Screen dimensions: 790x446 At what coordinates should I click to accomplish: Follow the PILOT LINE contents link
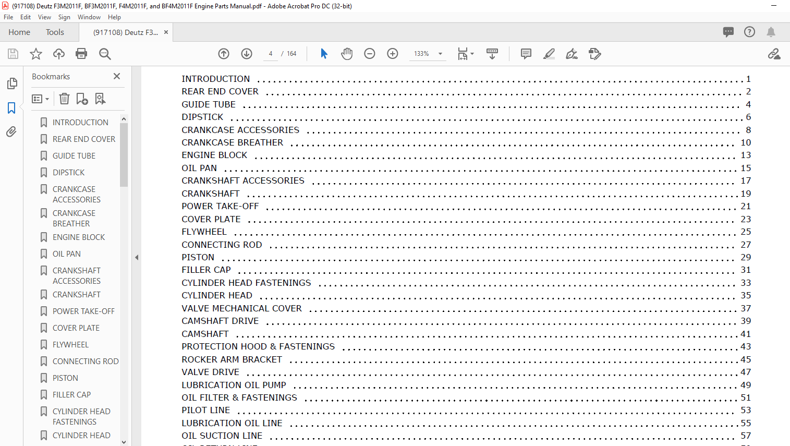pos(205,410)
